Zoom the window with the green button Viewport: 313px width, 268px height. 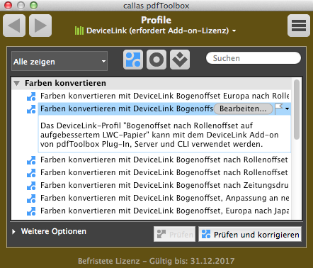coord(33,5)
